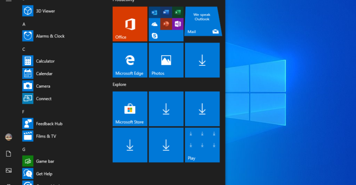Viewport: 356px width, 185px height.
Task: Click the OneDrive cloud icon in the folder tile
Action: tap(154, 24)
